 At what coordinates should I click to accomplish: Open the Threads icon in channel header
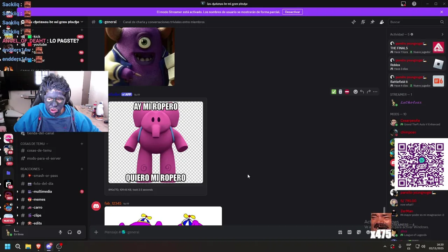pyautogui.click(x=353, y=22)
